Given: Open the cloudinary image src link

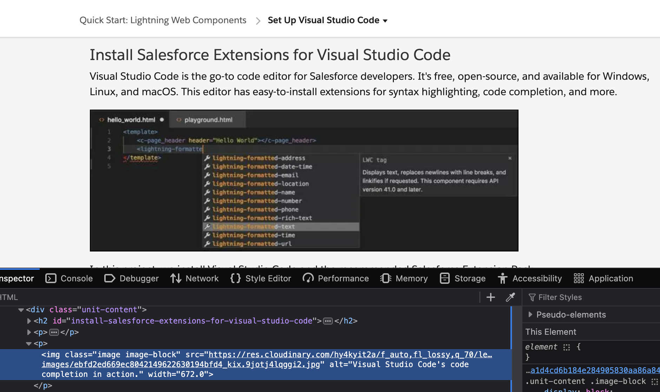Looking at the screenshot, I should tap(350, 355).
